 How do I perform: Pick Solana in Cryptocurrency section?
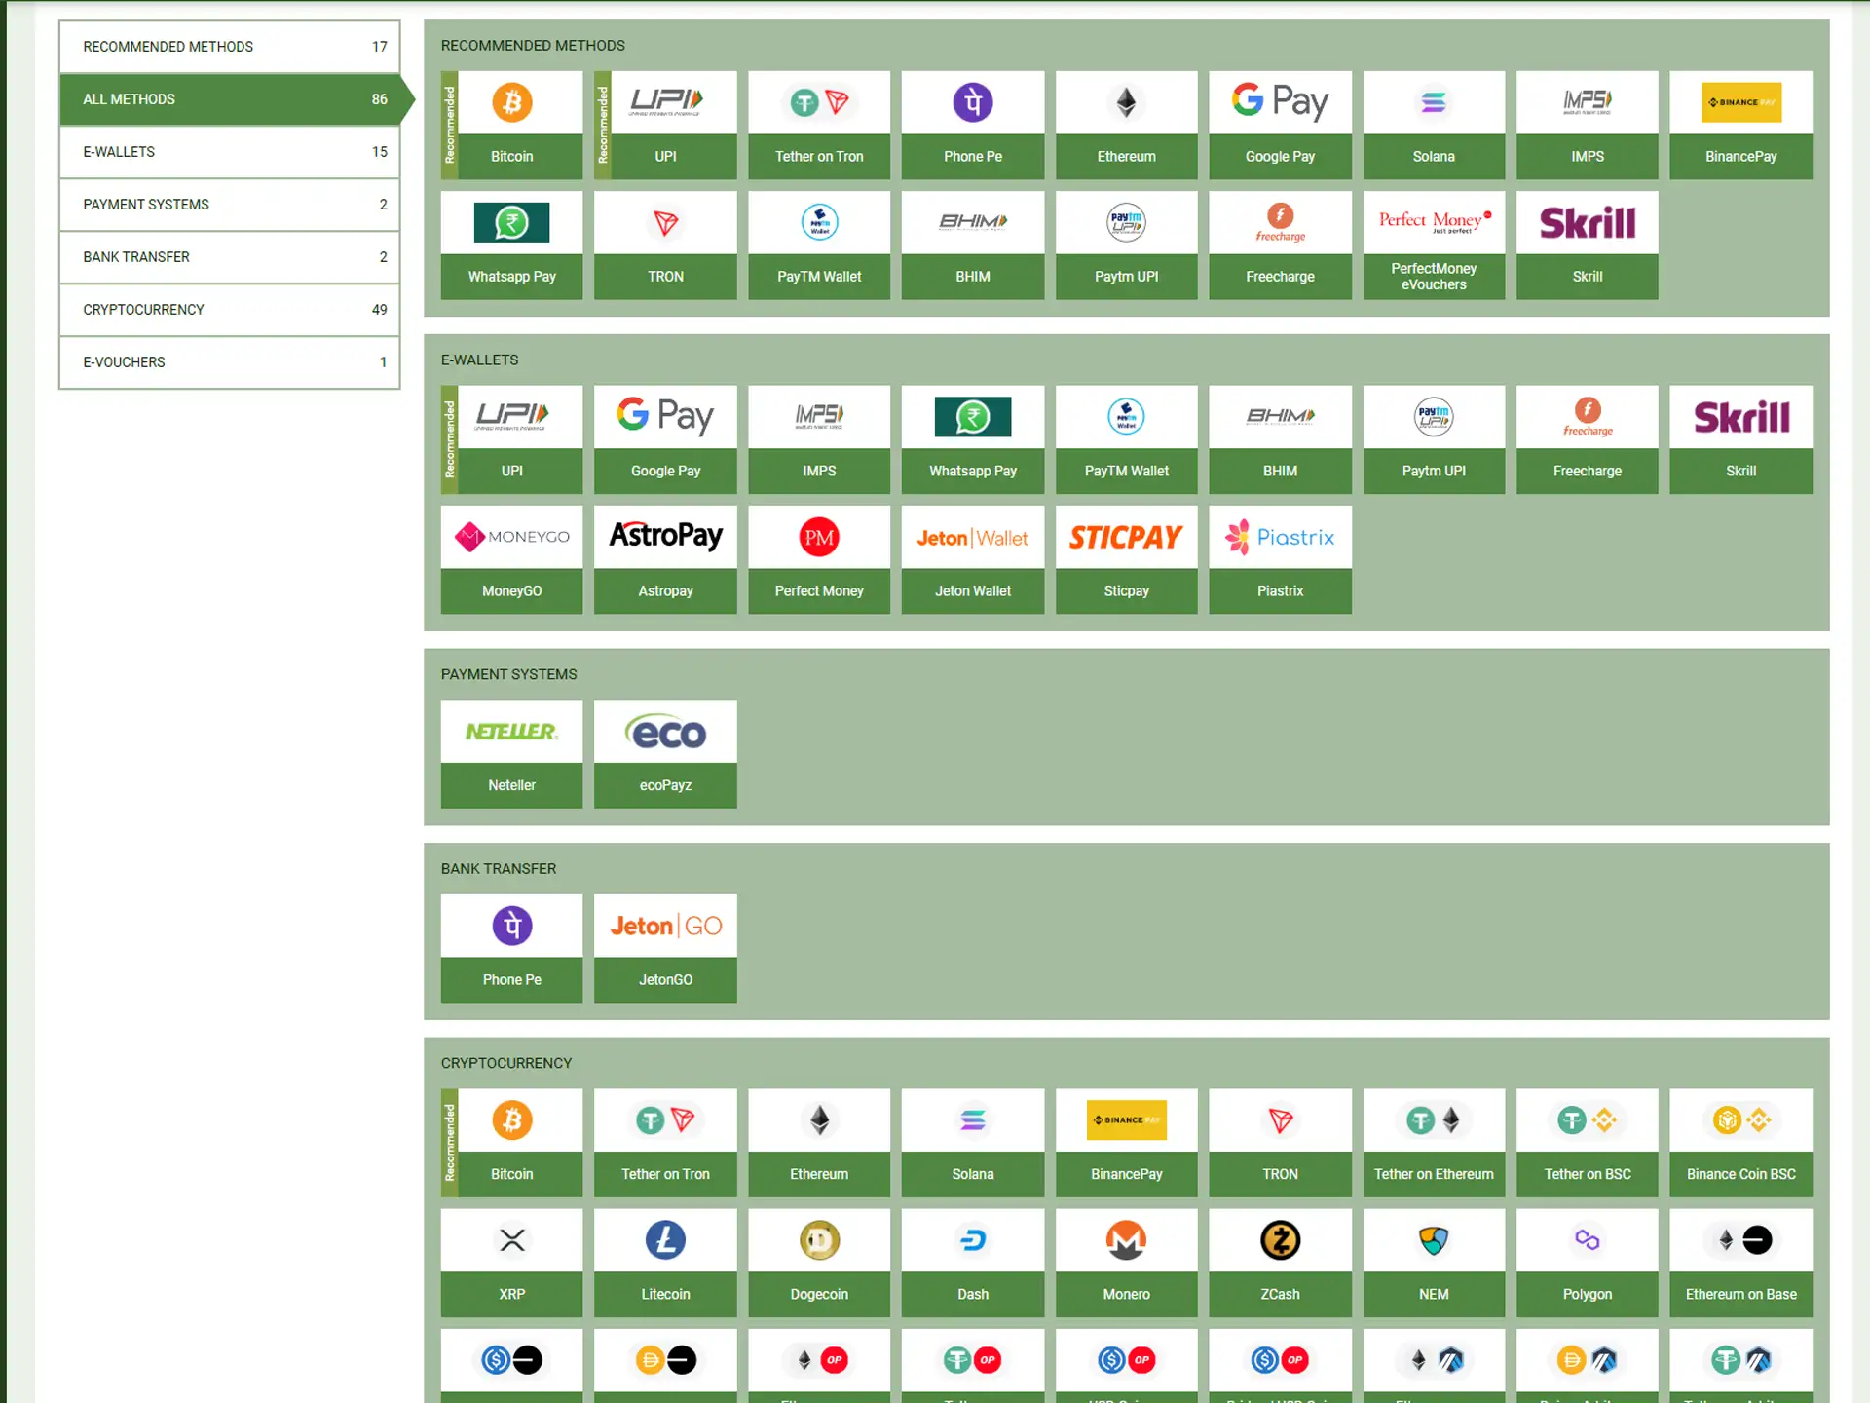[973, 1143]
